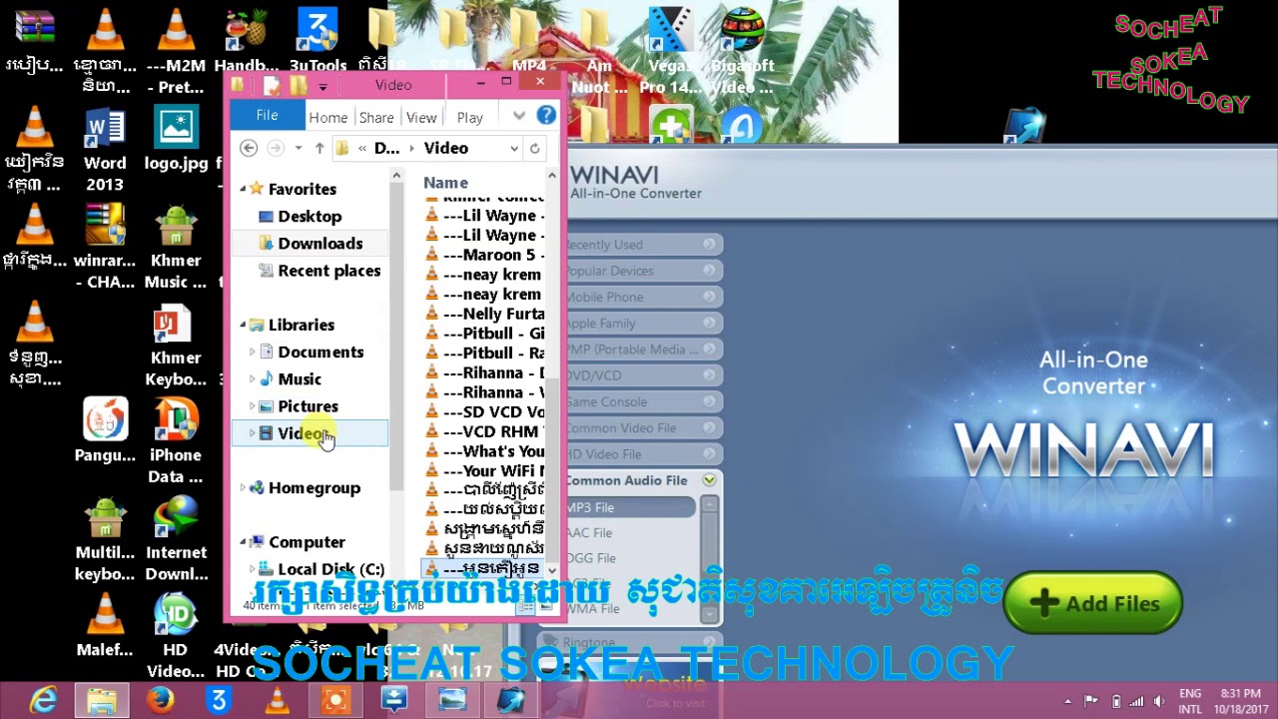Go up one folder level in Explorer
This screenshot has width=1278, height=719.
coord(319,148)
